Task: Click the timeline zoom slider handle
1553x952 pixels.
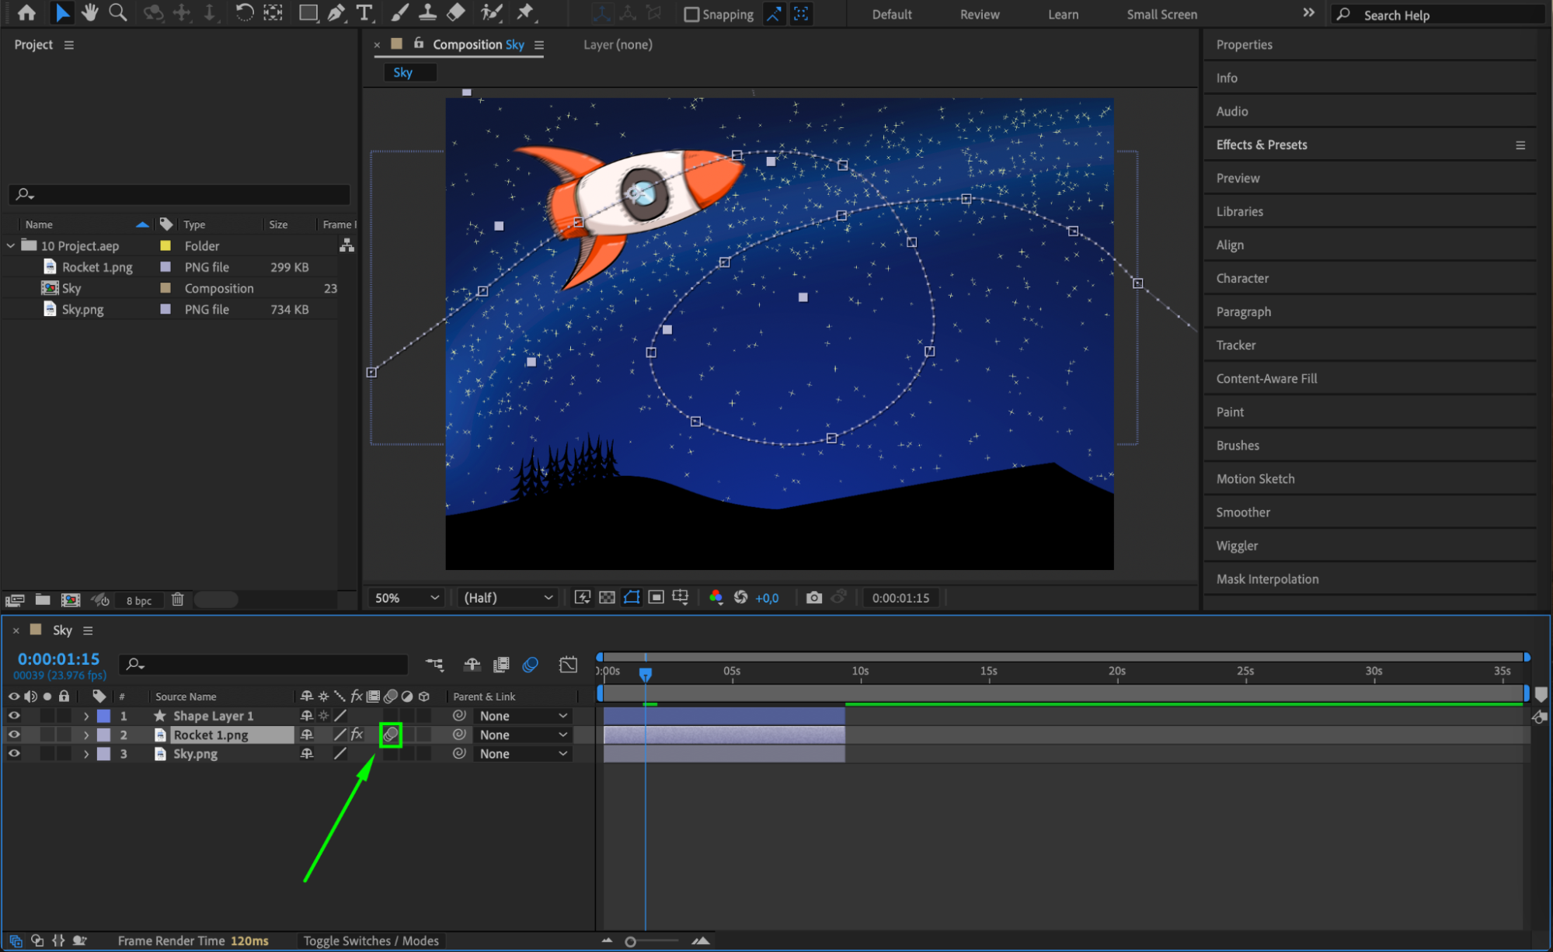Action: pos(630,941)
